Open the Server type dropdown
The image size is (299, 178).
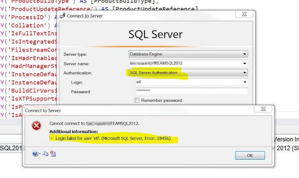pyautogui.click(x=188, y=54)
